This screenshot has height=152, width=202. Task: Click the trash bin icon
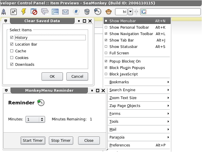pyautogui.click(x=87, y=12)
